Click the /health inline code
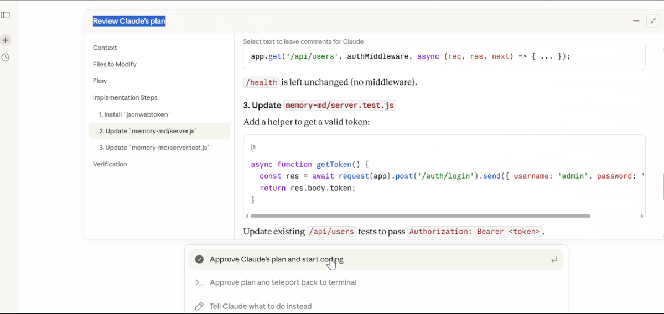This screenshot has height=314, width=664. pyautogui.click(x=261, y=82)
